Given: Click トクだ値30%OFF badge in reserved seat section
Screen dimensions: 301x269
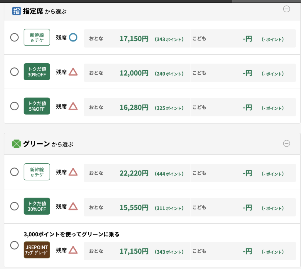Looking at the screenshot, I should (37, 72).
